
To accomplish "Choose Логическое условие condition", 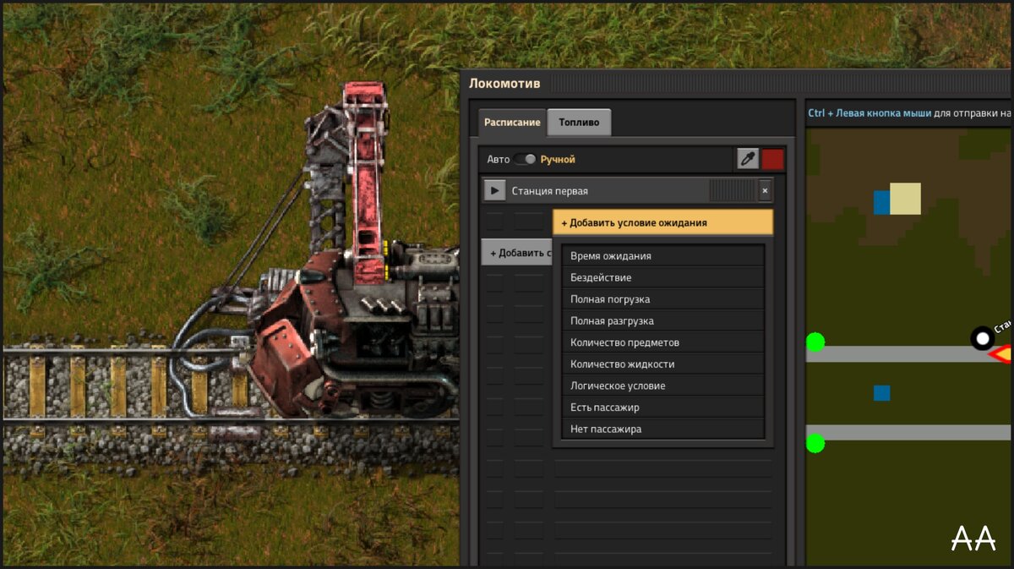I will coord(663,386).
